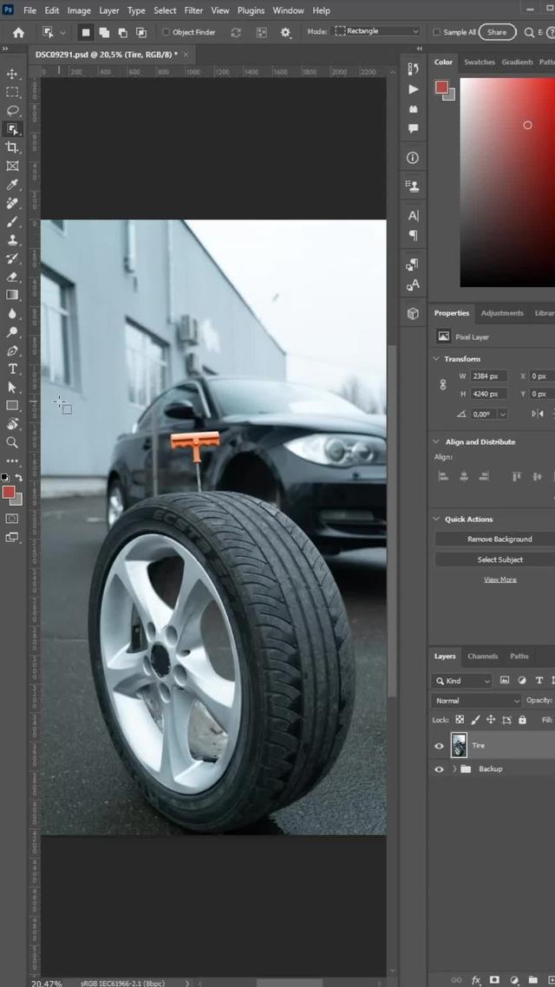Click the Remove Background button

coord(499,539)
